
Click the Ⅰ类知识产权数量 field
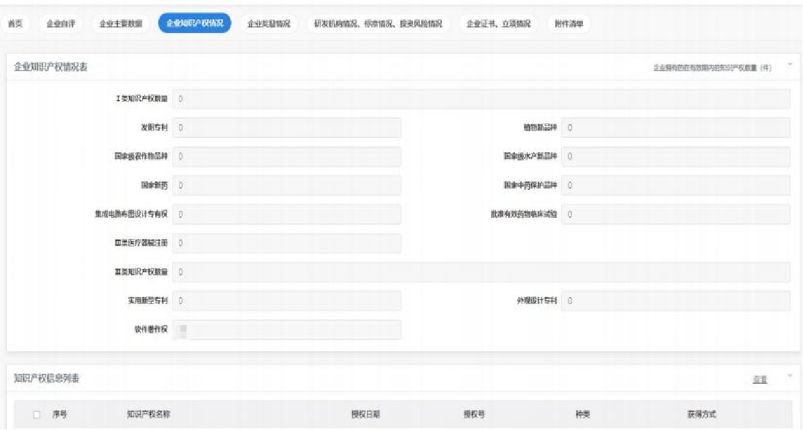point(482,99)
